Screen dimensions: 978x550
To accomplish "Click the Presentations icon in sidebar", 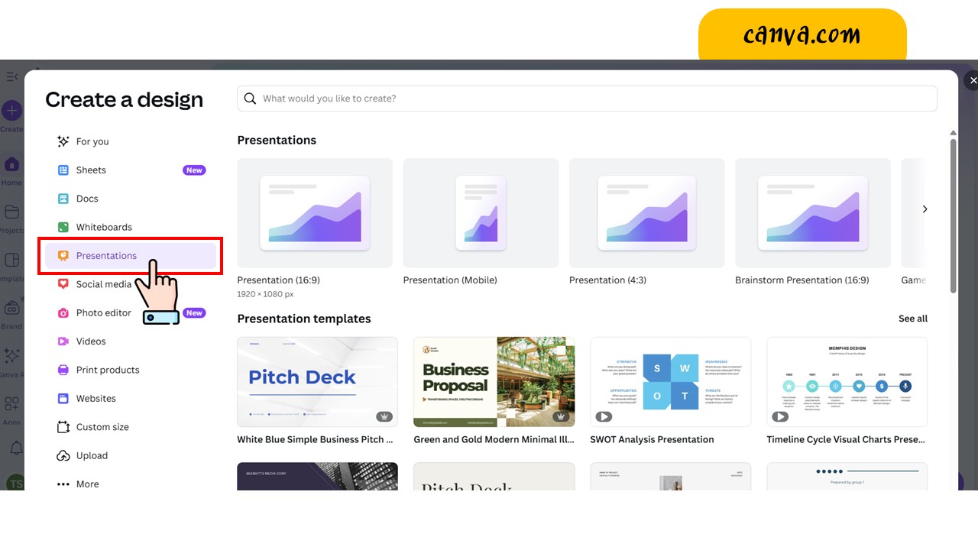I will (63, 256).
